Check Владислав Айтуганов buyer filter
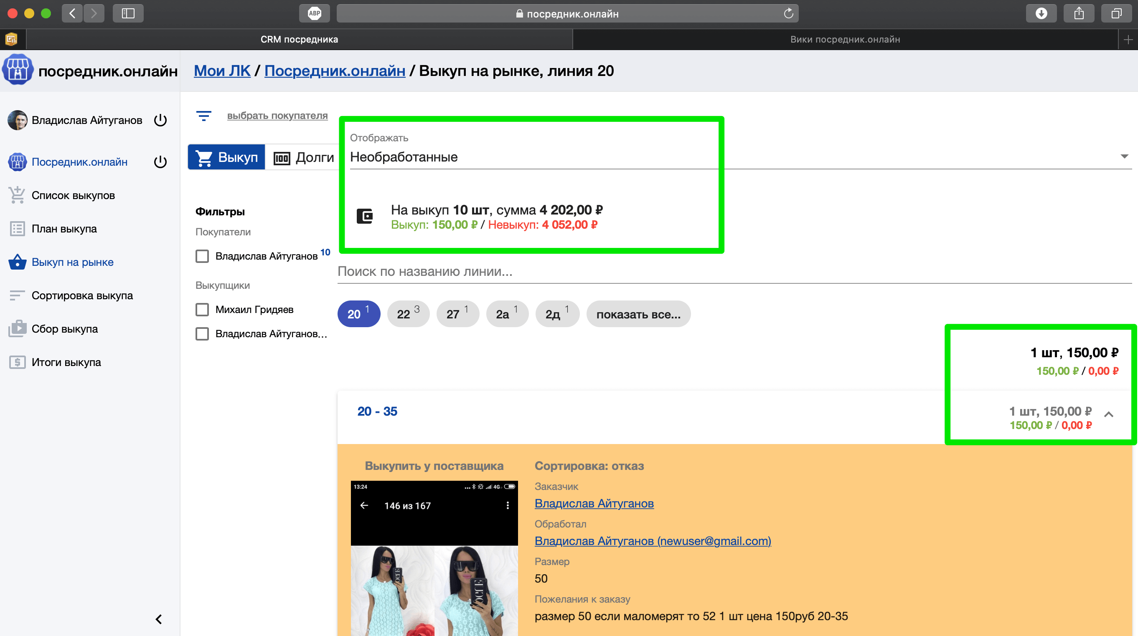Image resolution: width=1138 pixels, height=636 pixels. tap(202, 256)
